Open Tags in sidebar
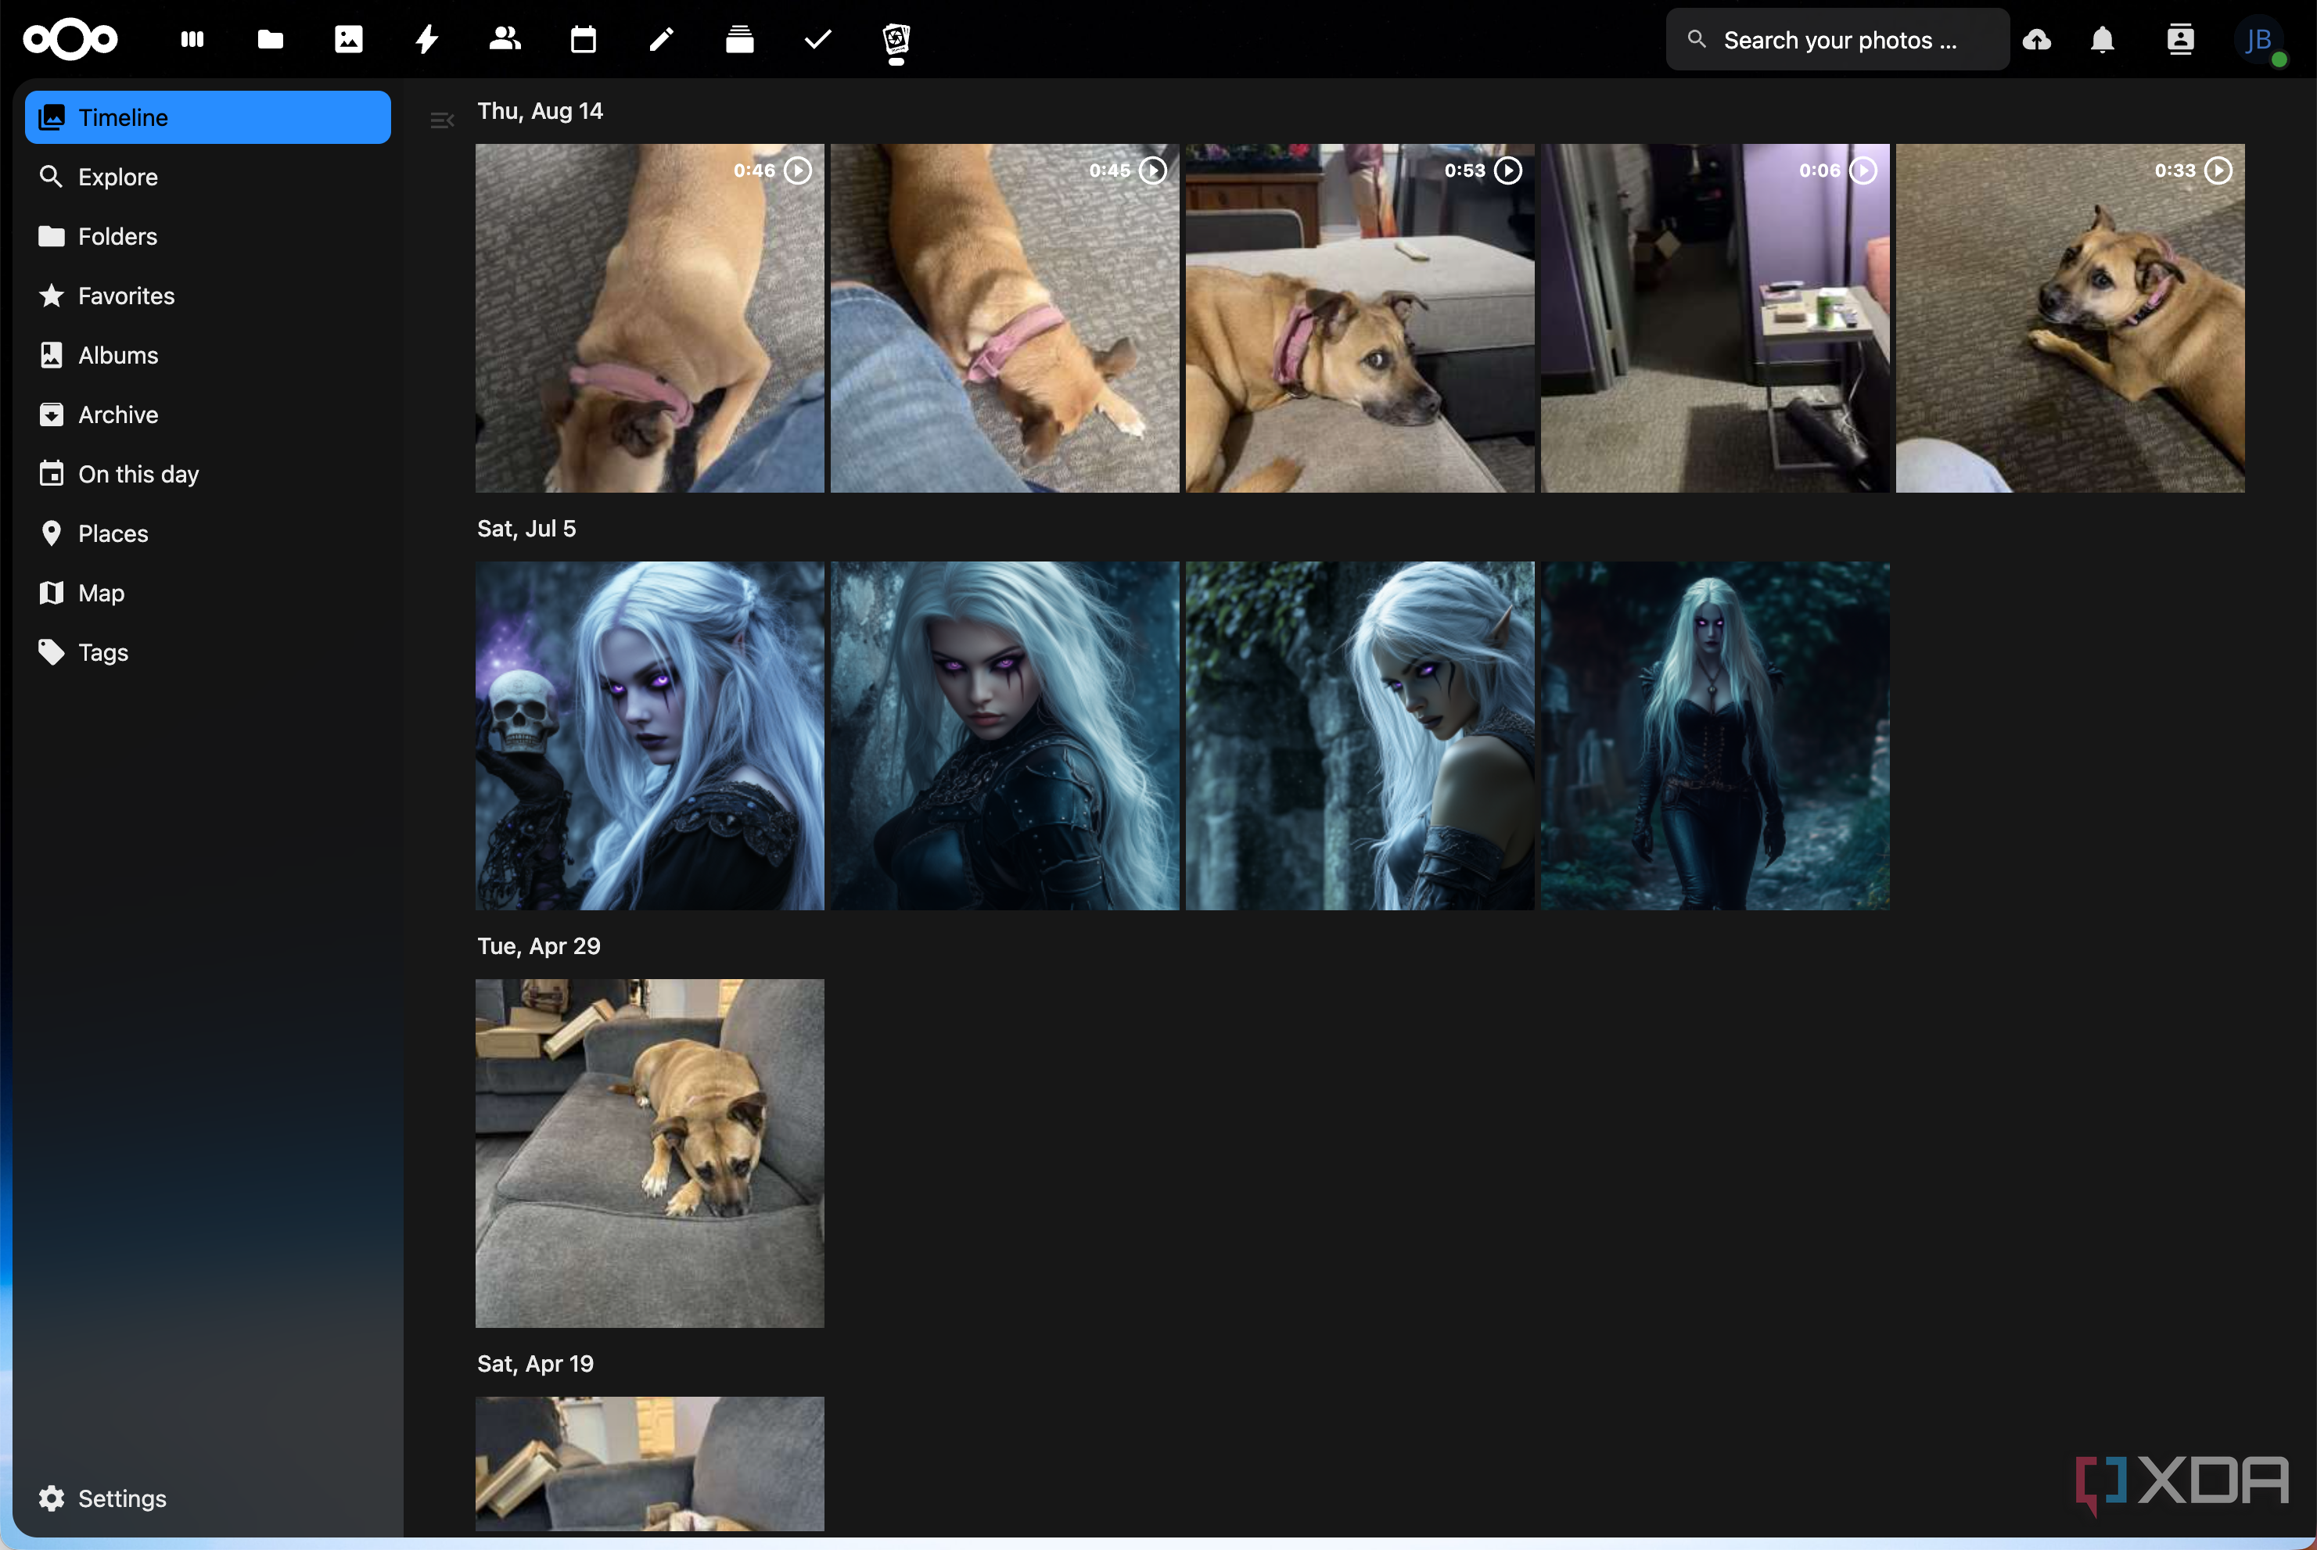The image size is (2317, 1550). pos(207,651)
